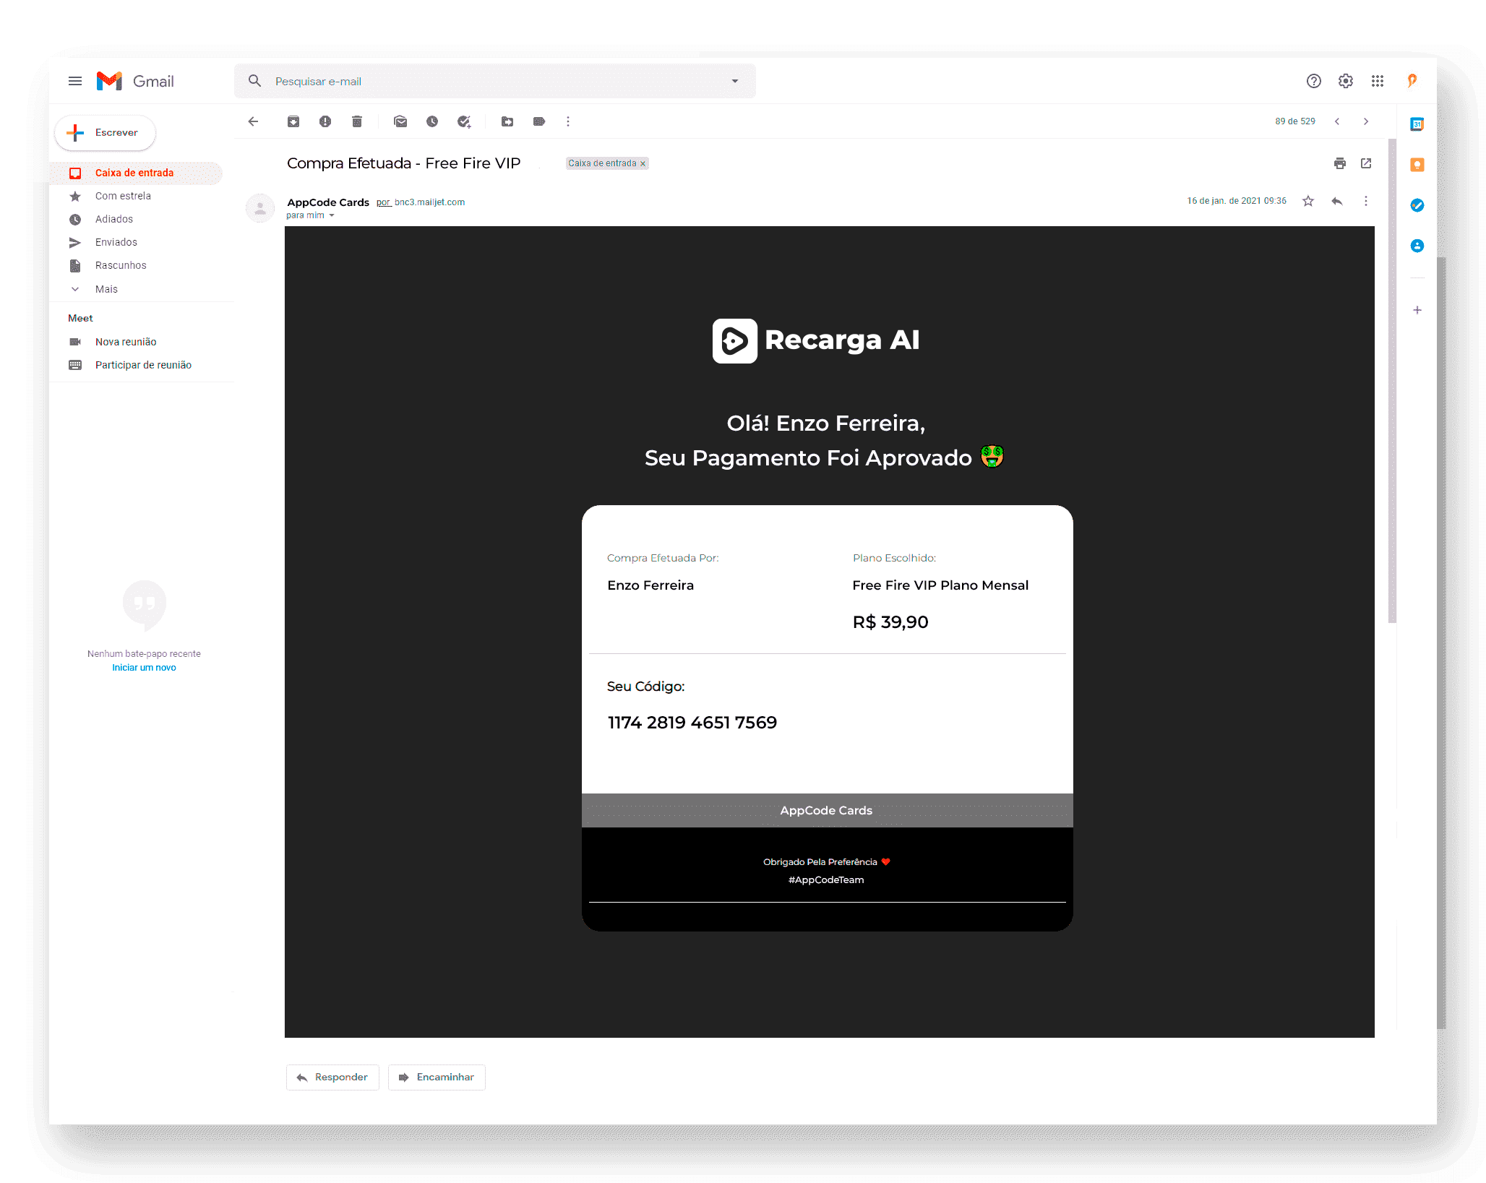1486x1183 pixels.
Task: Click the Iniciar um novo link
Action: coord(144,668)
